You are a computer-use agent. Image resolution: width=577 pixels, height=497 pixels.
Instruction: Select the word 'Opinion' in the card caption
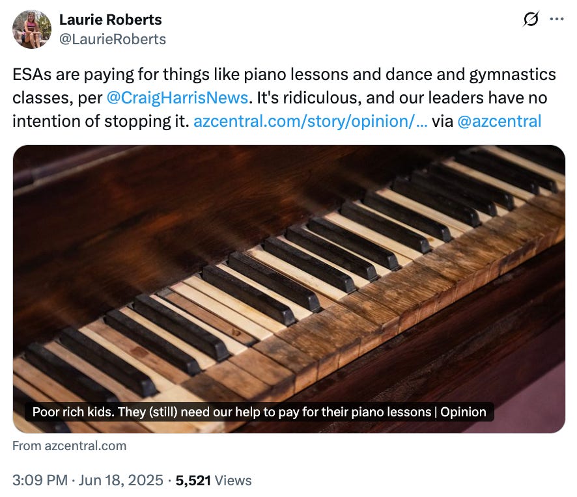point(463,412)
